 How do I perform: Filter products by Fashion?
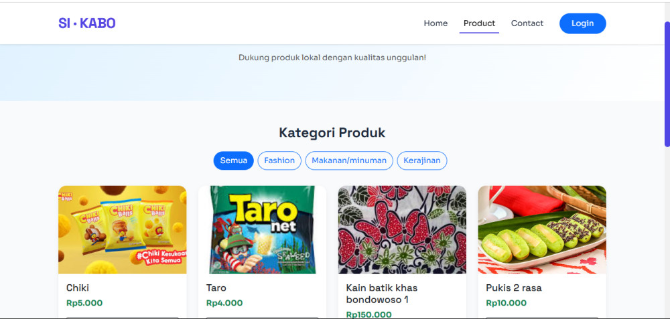279,161
